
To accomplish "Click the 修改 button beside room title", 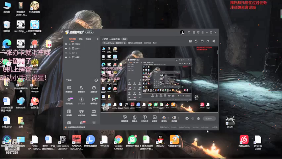I will (124, 39).
